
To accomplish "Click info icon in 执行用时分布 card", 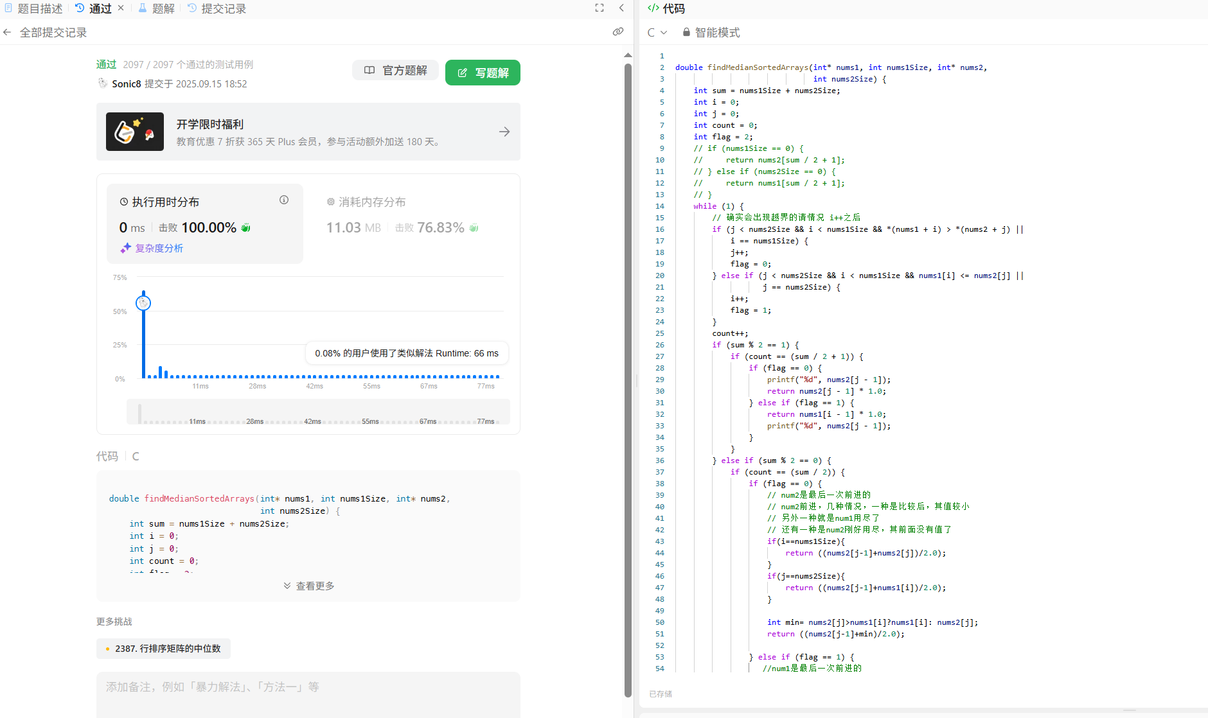I will coord(284,200).
